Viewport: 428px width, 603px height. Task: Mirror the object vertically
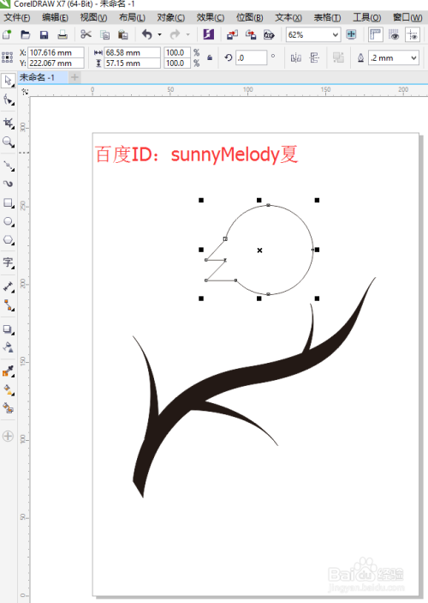pyautogui.click(x=314, y=58)
